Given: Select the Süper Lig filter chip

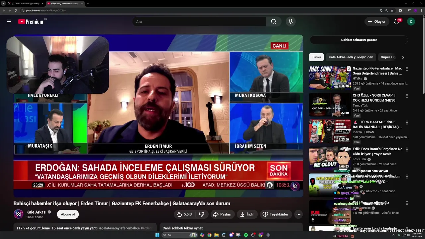Looking at the screenshot, I should 388,57.
